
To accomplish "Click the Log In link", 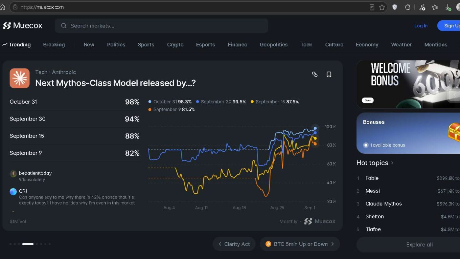I will point(421,26).
